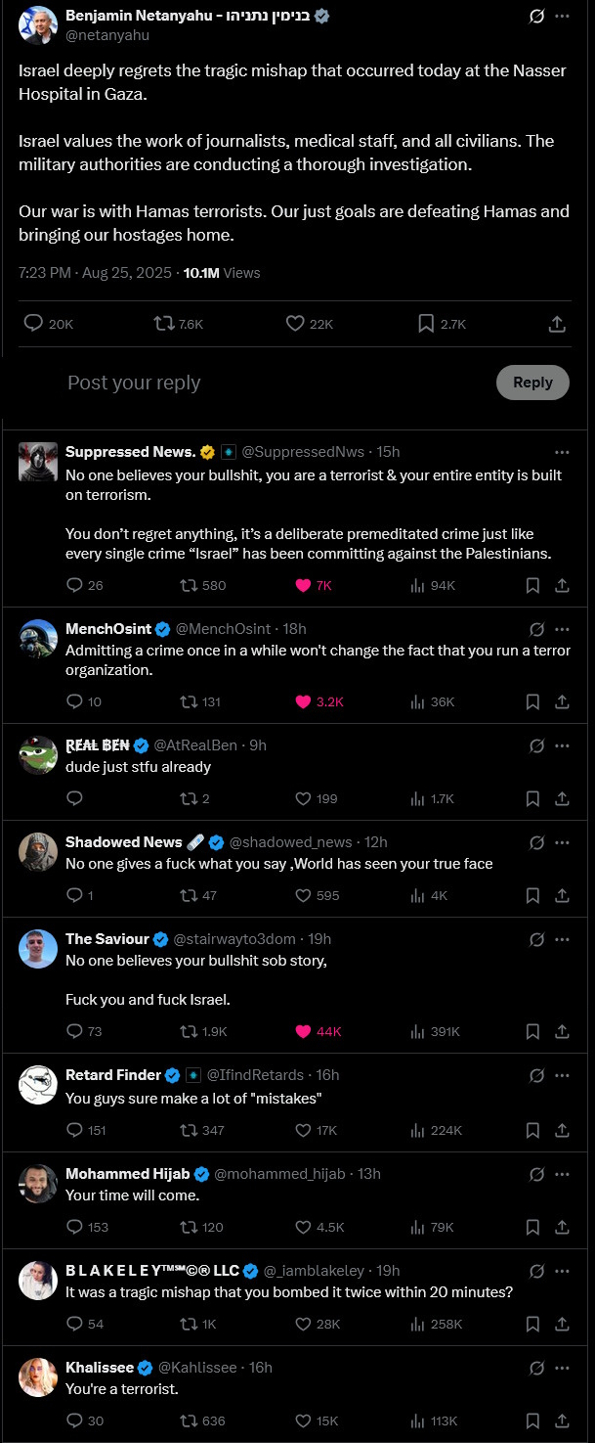Like Netanyahu's main post
Image resolution: width=595 pixels, height=1443 pixels.
pos(295,323)
